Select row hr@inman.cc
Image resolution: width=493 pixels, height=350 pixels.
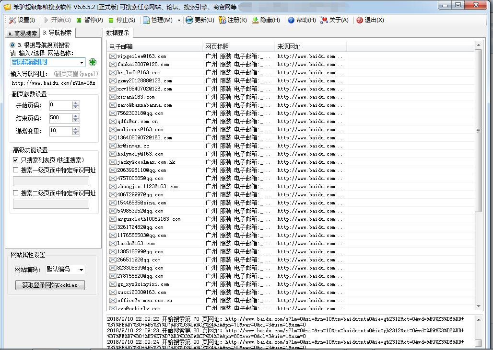click(291, 146)
